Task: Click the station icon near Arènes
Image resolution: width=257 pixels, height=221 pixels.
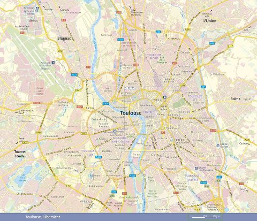Action: [115, 131]
